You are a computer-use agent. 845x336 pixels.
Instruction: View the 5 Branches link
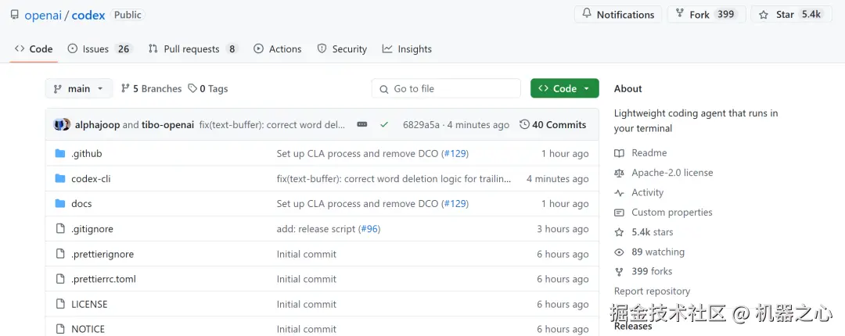152,89
